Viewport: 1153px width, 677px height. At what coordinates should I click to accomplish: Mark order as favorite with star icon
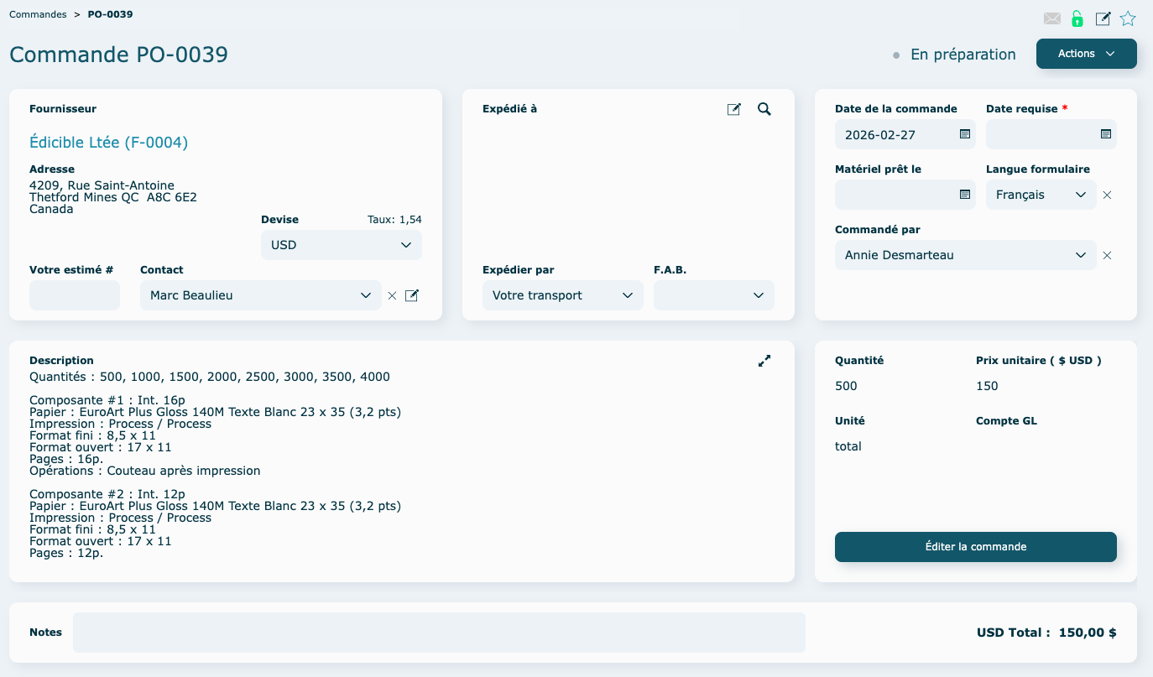point(1128,18)
